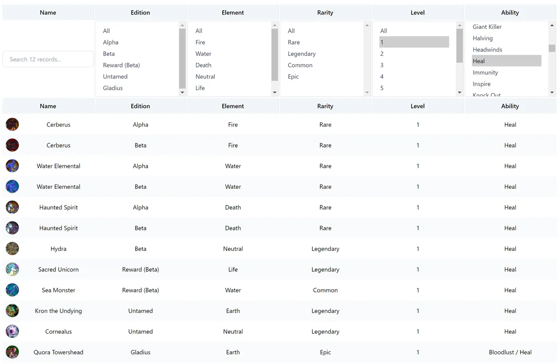560x364 pixels.
Task: Click the Alpha Cerberus card thumbnail
Action: coord(12,125)
